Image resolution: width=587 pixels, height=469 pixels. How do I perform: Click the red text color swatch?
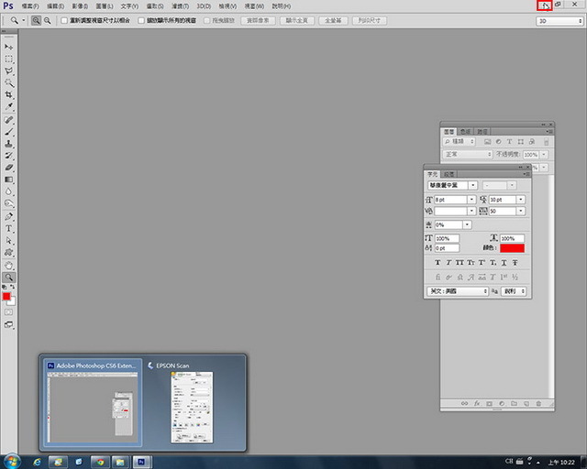click(512, 248)
